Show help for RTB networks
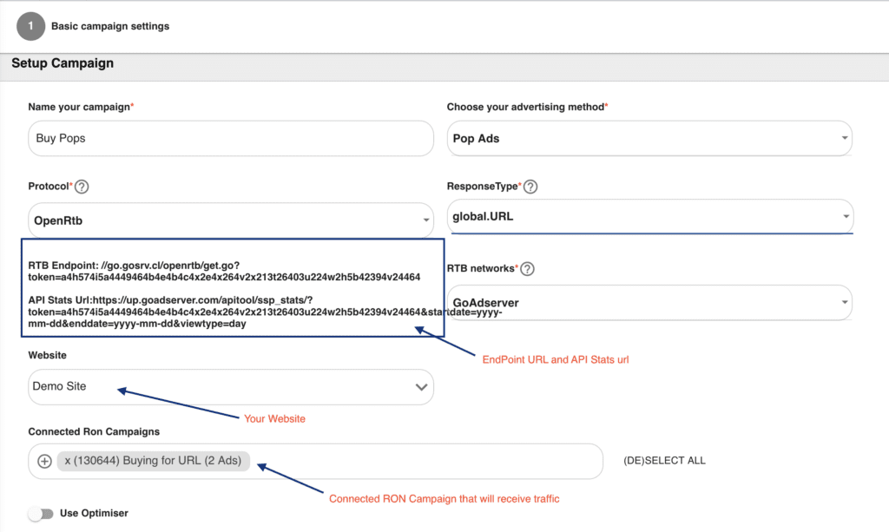The height and width of the screenshot is (532, 889). [x=527, y=269]
